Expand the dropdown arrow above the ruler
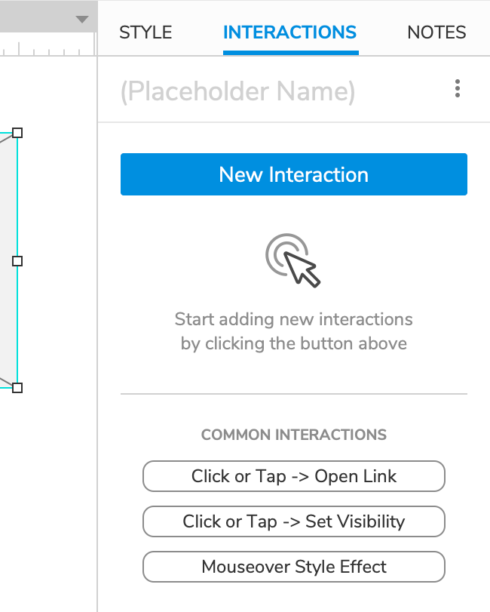The width and height of the screenshot is (490, 612). 82,19
